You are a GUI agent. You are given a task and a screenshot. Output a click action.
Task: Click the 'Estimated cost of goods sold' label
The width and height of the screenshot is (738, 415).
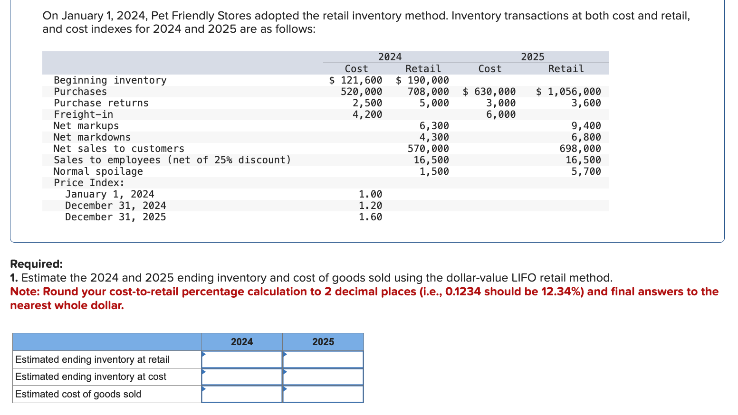78,394
